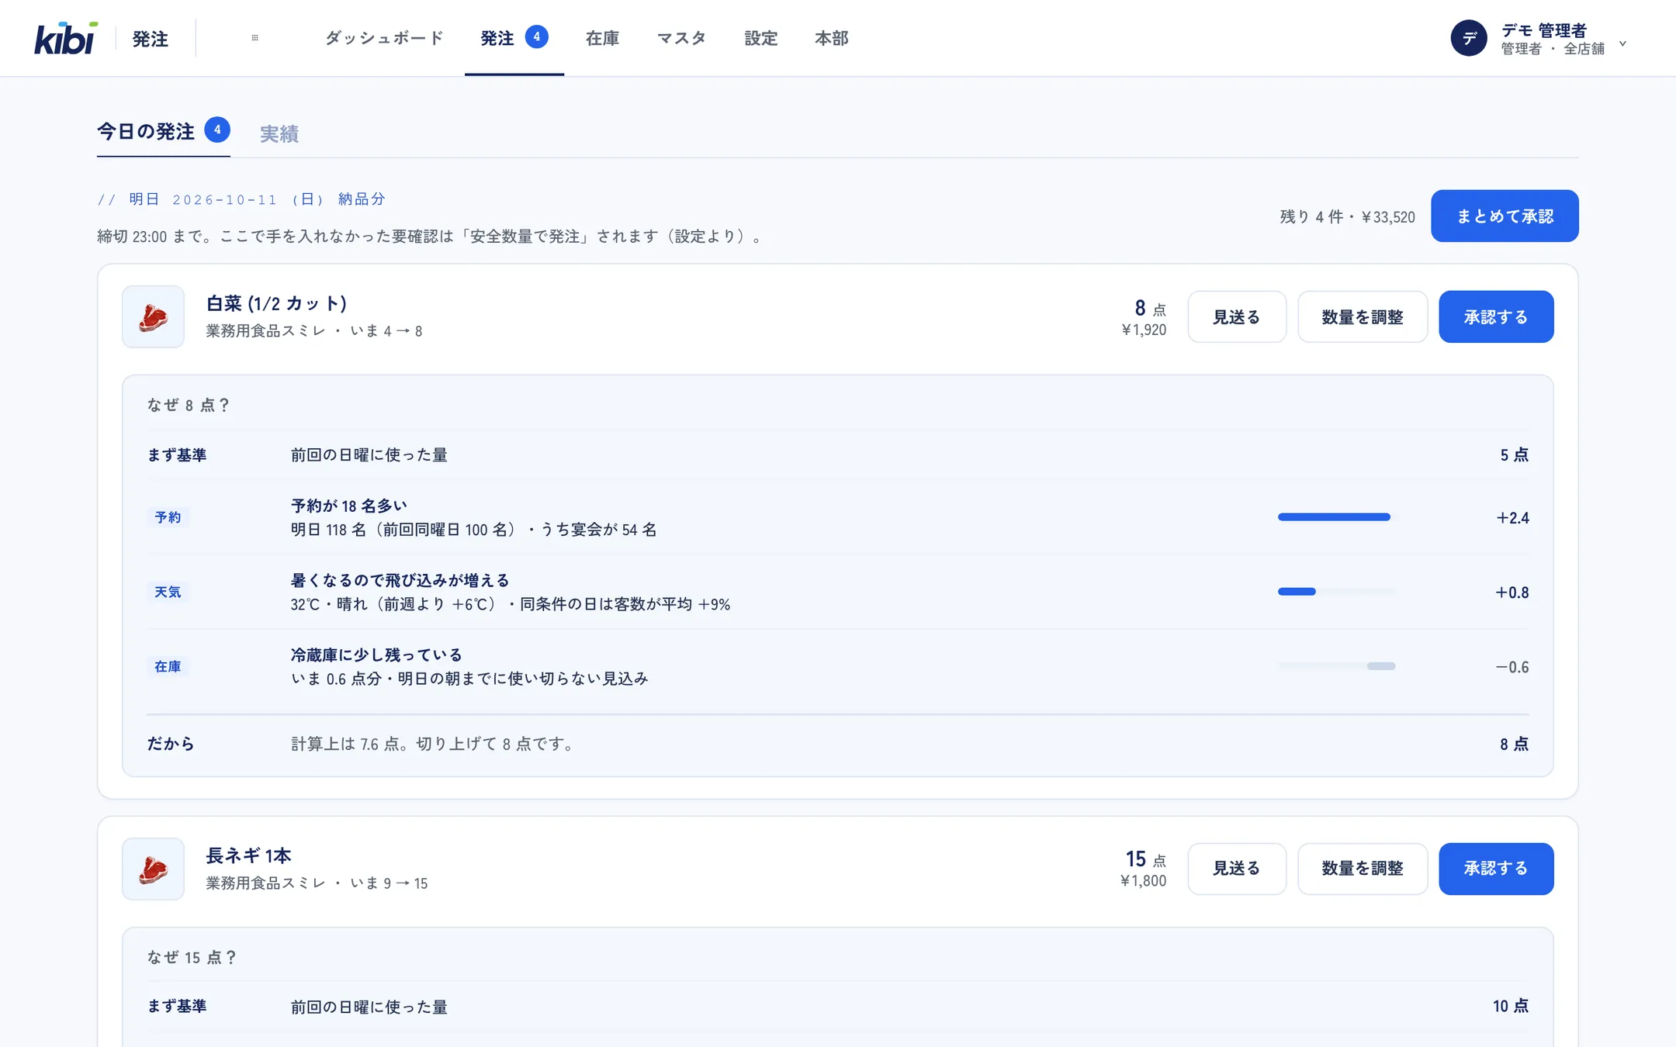Click the 天気 tag label
This screenshot has height=1047, width=1676.
(x=168, y=592)
